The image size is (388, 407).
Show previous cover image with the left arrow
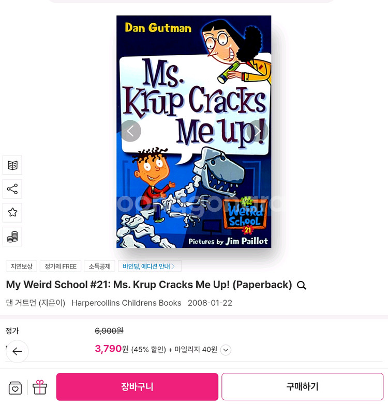pos(130,131)
